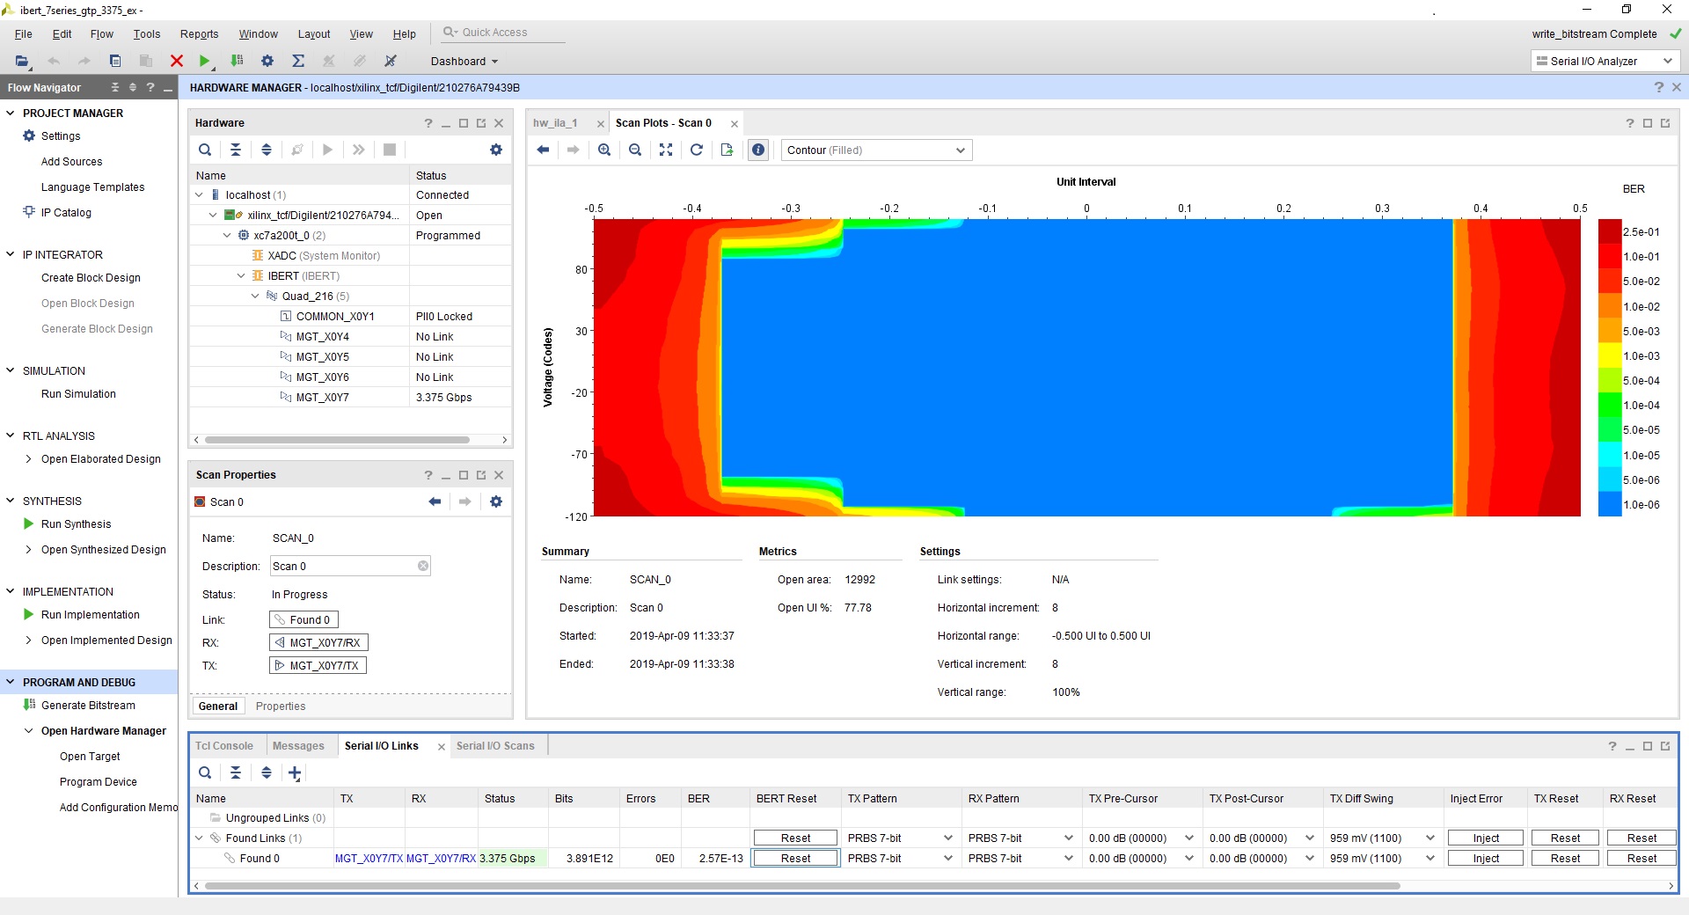Open Hardware panel settings gear
The width and height of the screenshot is (1689, 915).
coord(496,150)
